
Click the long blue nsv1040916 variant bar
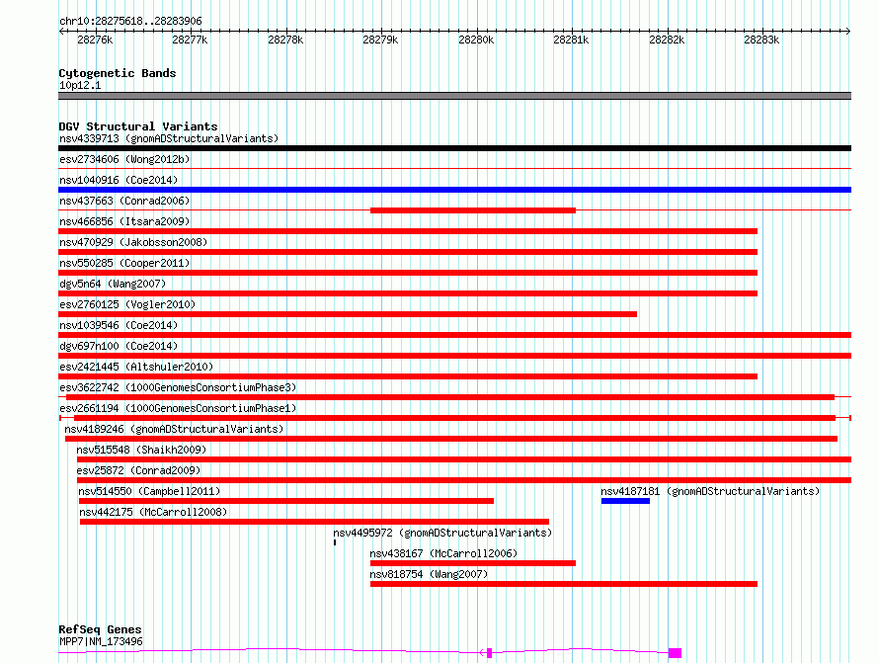tap(454, 190)
